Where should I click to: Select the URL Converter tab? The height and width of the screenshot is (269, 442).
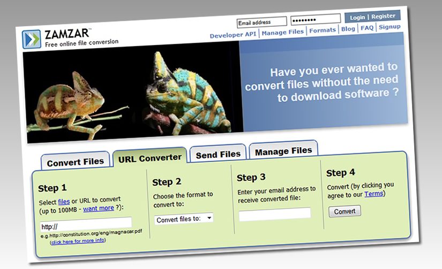[x=149, y=158]
